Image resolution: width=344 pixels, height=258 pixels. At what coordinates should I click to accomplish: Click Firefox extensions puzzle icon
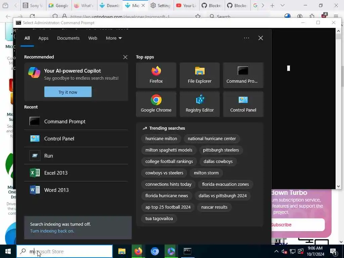312,16
